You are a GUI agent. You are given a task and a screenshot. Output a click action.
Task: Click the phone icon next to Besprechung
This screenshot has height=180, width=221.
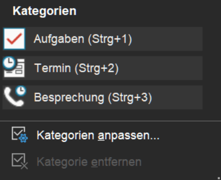14,96
